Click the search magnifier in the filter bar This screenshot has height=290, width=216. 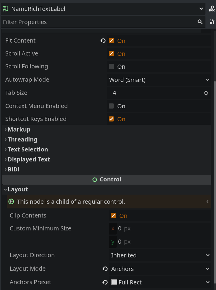[200, 22]
